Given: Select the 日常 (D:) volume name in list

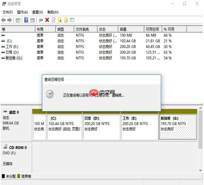Looking at the screenshot, I should tap(12, 52).
